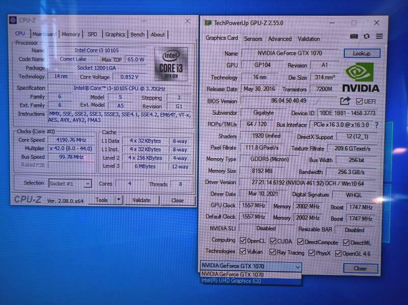Screen dimensions: 408x305
Task: Click the Memory Type GDDR5 (Micron) field
Action: click(269, 159)
